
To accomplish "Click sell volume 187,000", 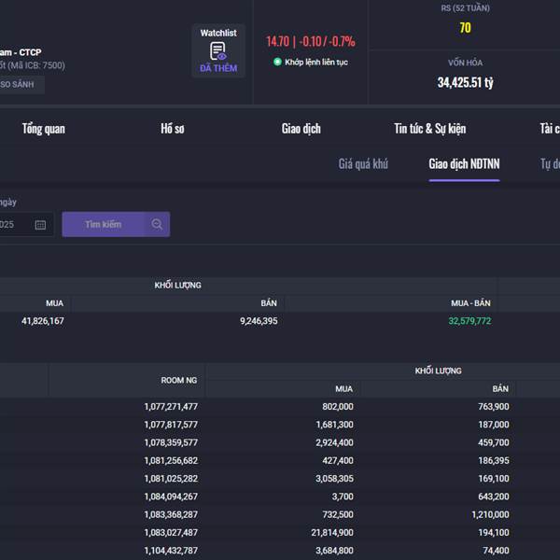I will pos(494,425).
